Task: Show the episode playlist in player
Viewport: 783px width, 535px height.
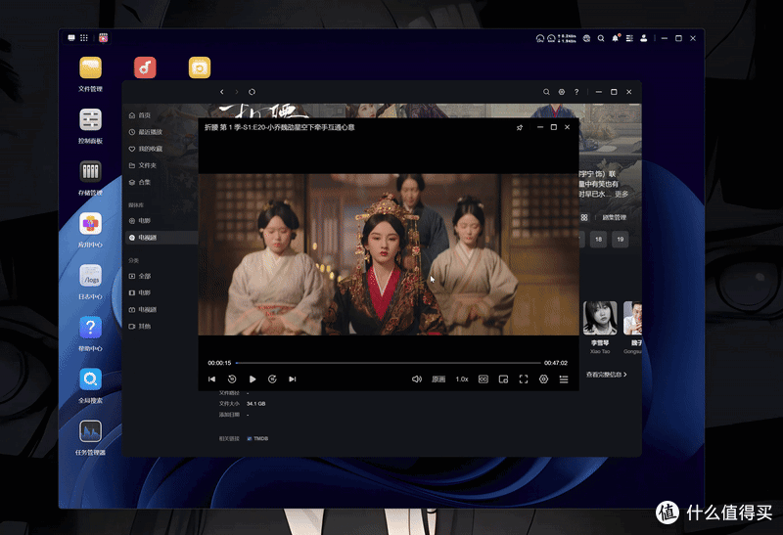Action: [564, 379]
